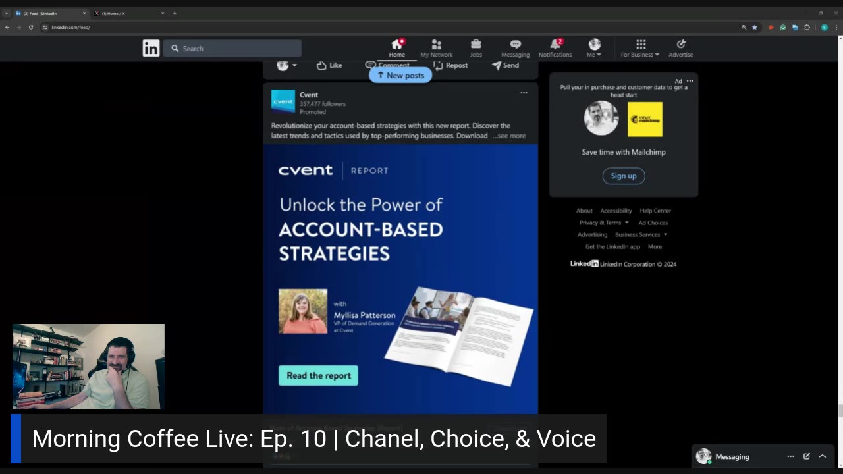Click the Mailchimp logo in the ad
This screenshot has height=474, width=843.
point(645,119)
